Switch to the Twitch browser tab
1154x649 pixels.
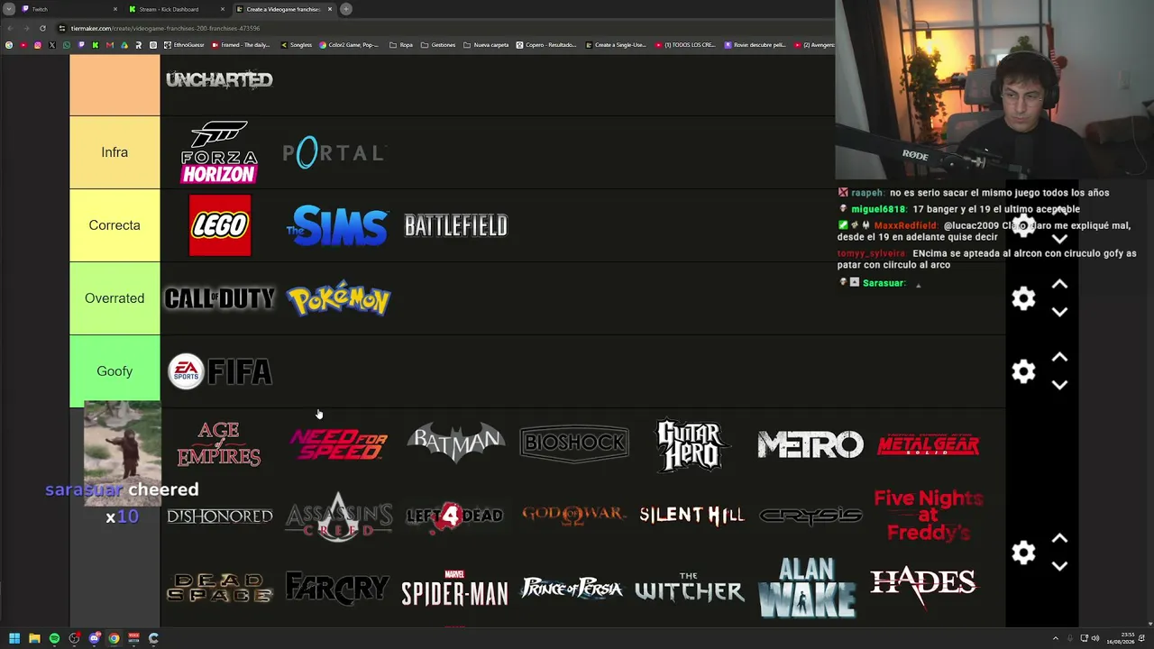point(68,9)
